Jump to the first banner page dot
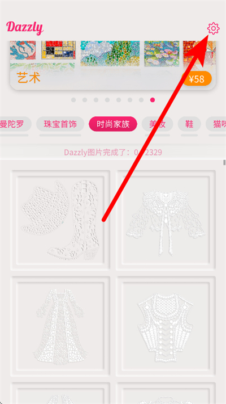The height and width of the screenshot is (404, 226). click(73, 100)
